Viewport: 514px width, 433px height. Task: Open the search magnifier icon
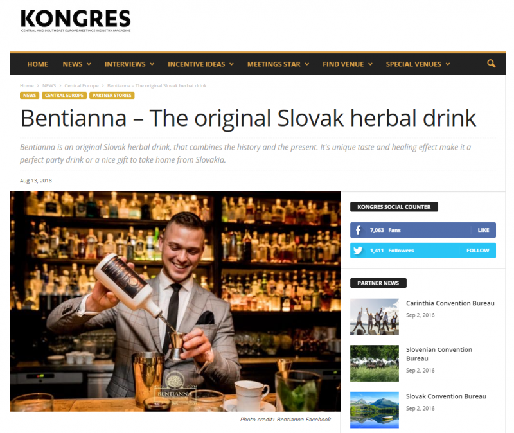[491, 64]
